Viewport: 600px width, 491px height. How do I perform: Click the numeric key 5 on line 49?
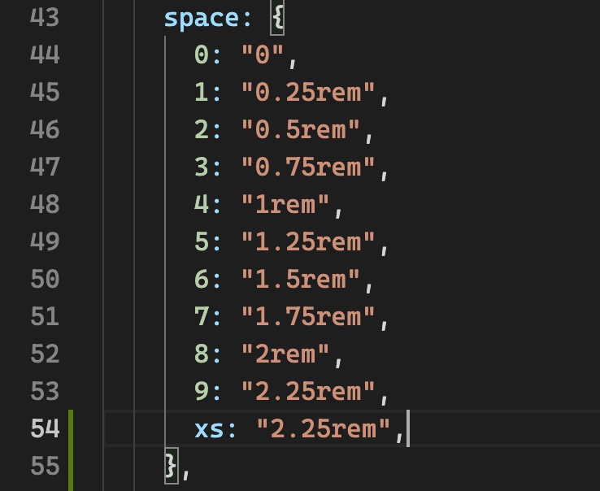coord(202,241)
